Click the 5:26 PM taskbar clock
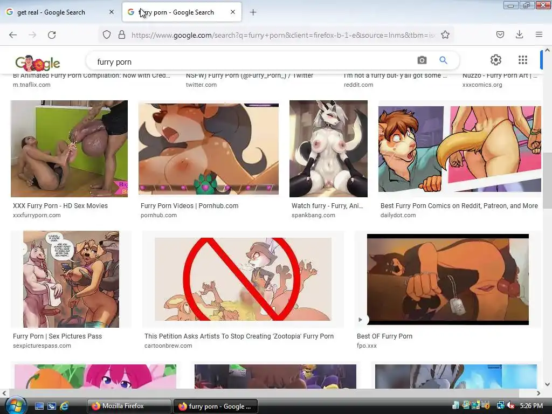552x414 pixels. click(531, 406)
